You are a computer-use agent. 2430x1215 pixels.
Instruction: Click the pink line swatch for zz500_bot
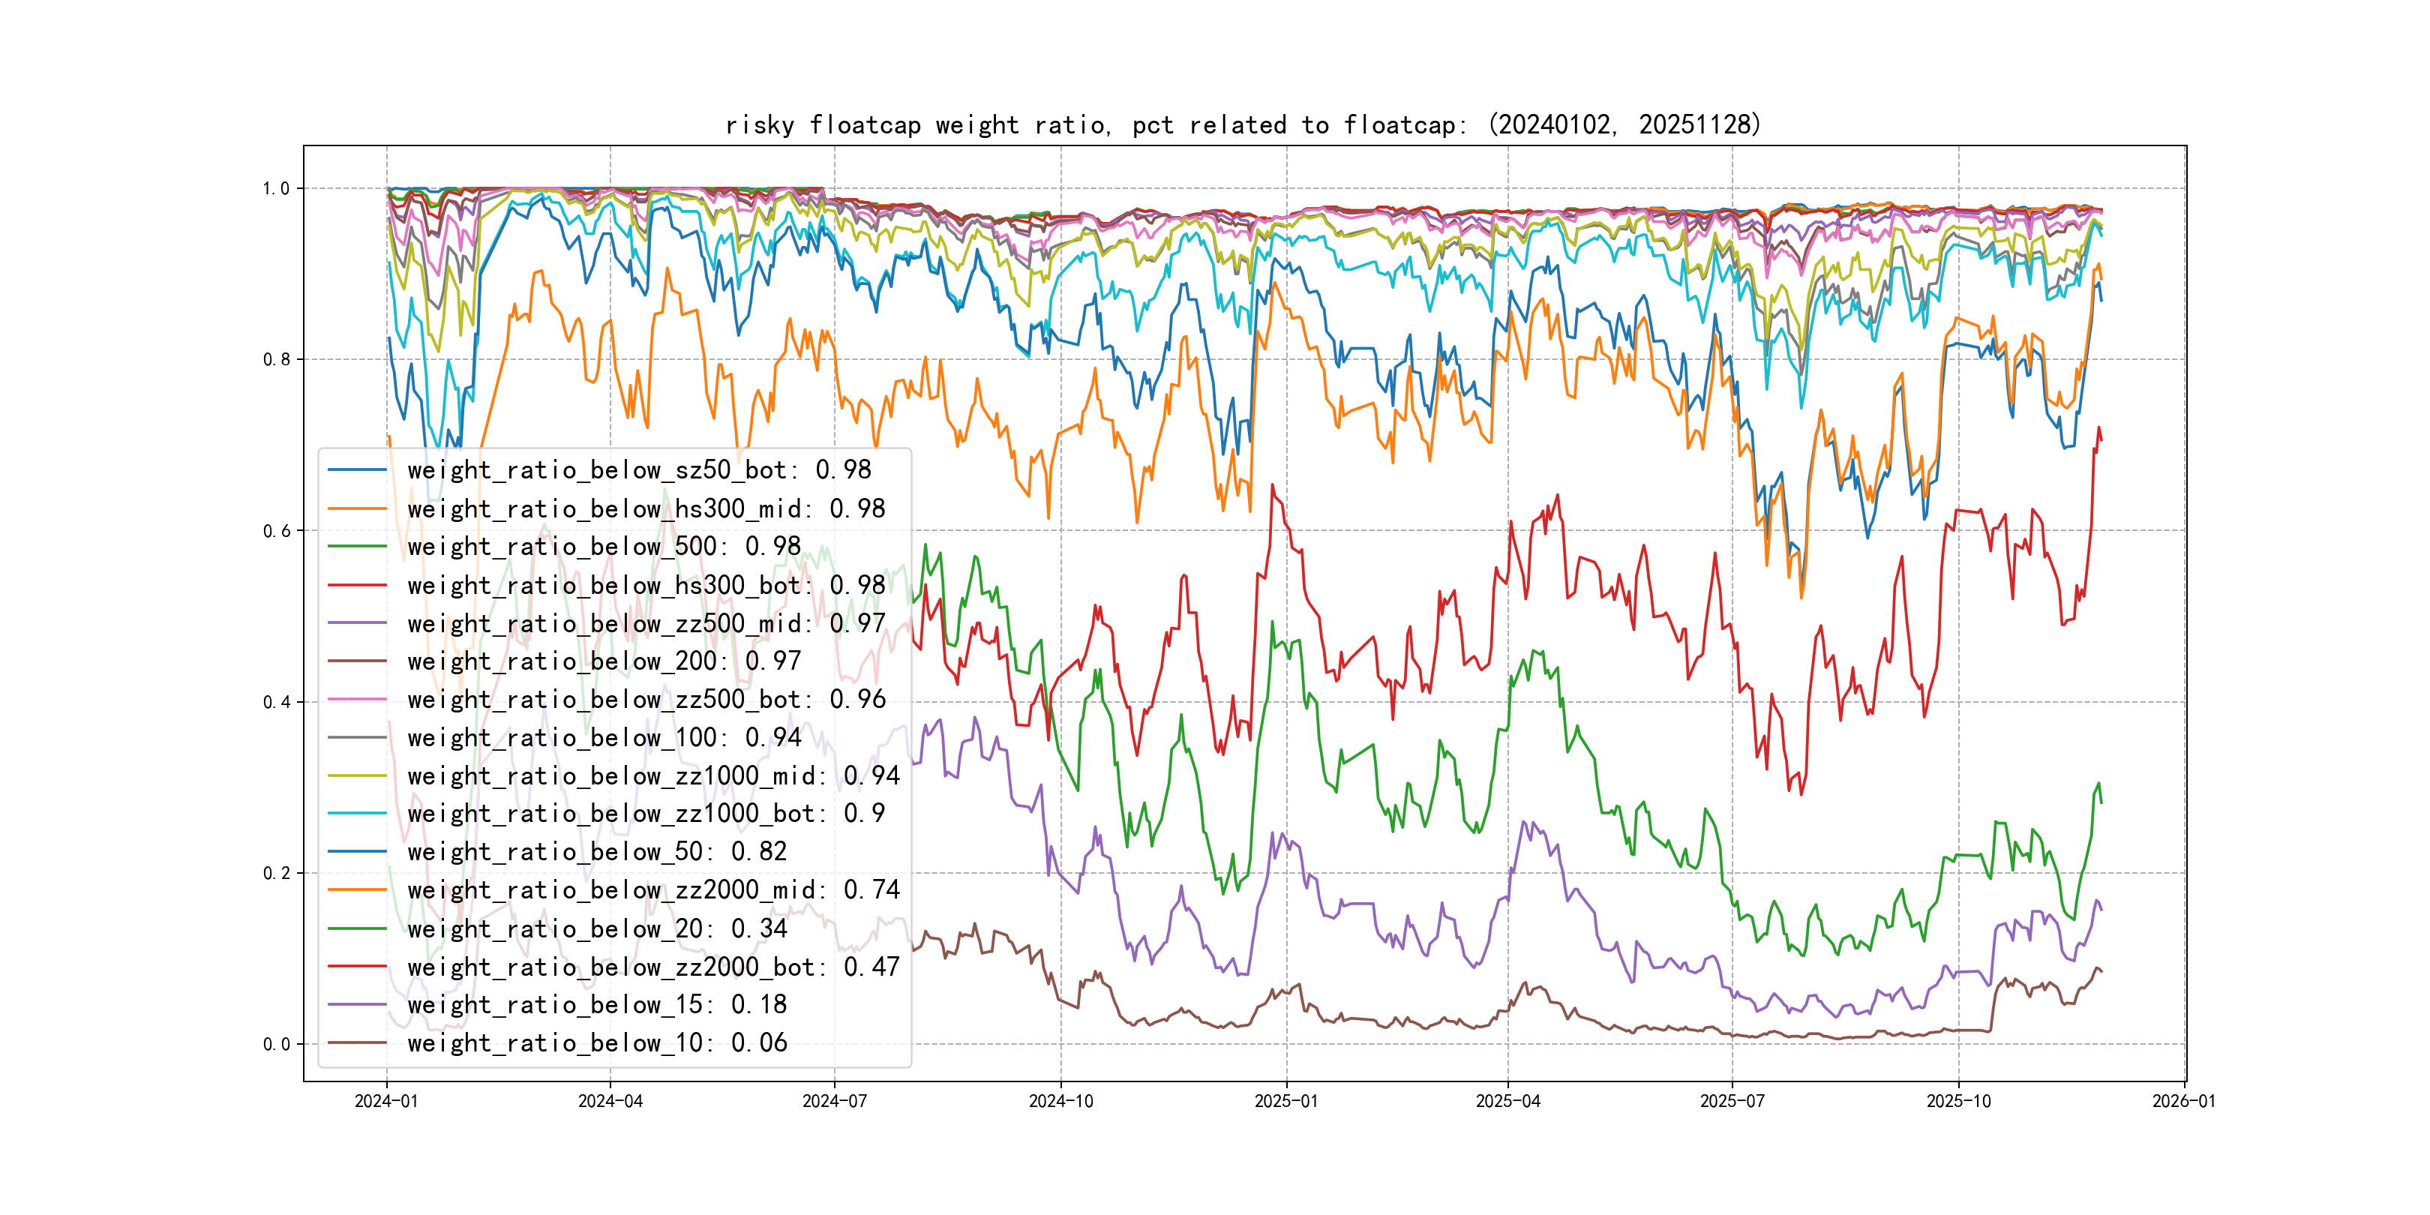[x=358, y=699]
